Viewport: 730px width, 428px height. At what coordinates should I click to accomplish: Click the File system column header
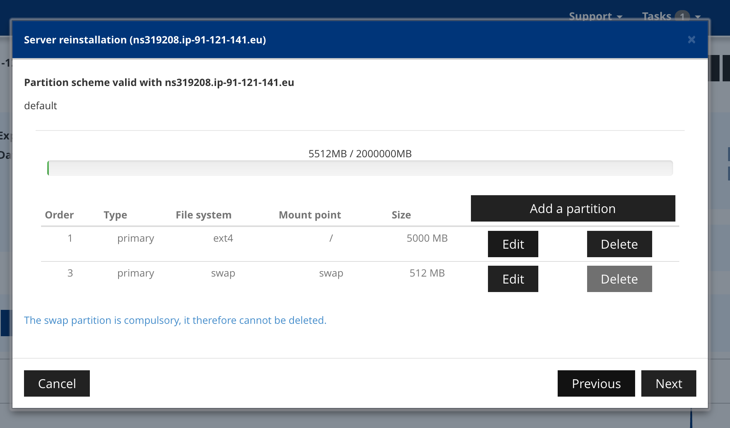point(203,215)
